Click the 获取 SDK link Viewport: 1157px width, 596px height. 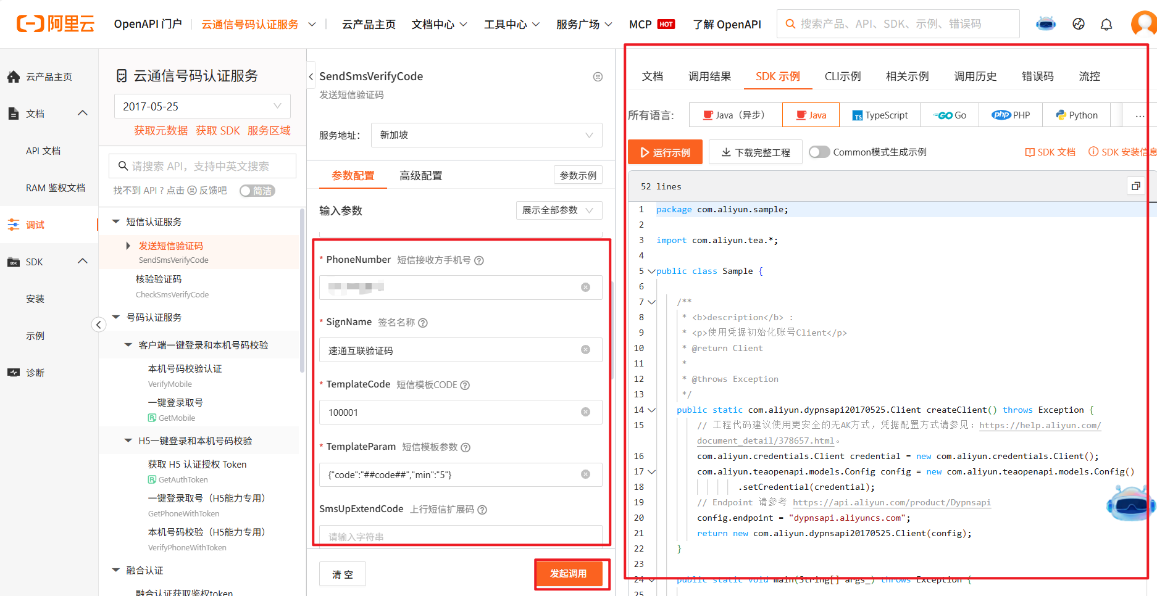pos(218,131)
